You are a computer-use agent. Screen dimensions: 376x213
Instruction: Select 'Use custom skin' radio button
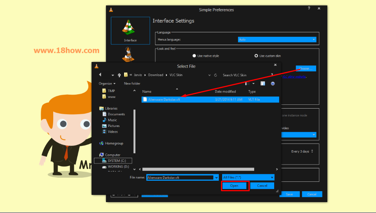(x=256, y=56)
